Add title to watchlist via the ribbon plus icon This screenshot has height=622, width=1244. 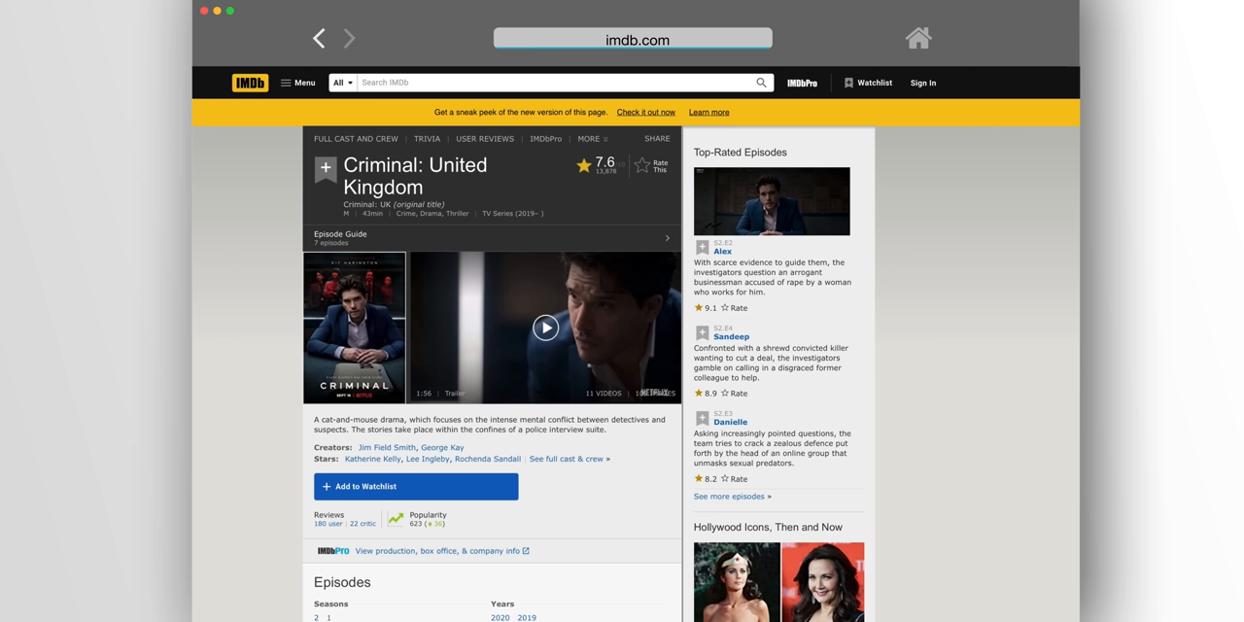[325, 168]
